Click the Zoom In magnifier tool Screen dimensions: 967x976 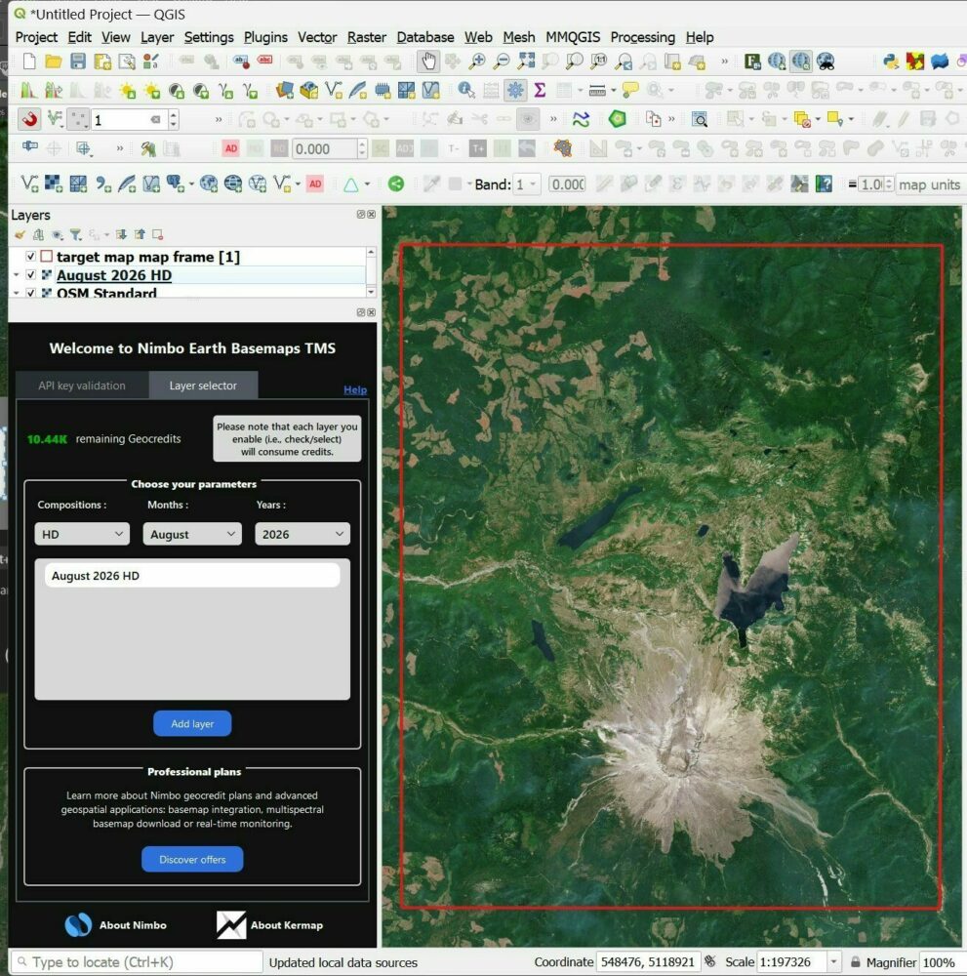pos(477,61)
